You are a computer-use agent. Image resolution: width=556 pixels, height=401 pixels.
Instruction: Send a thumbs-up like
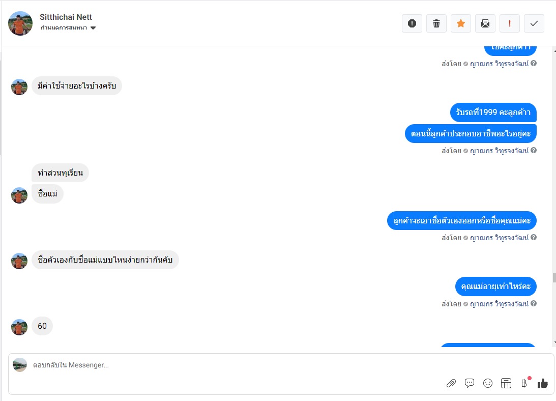[543, 383]
